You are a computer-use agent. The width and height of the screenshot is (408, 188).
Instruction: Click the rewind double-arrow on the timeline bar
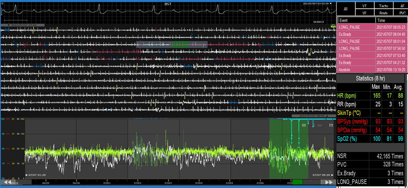pos(7,182)
